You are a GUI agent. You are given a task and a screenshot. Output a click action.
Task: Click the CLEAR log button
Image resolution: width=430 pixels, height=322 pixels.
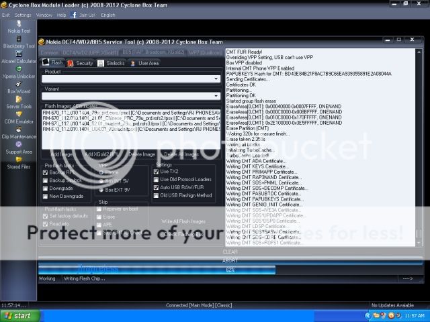[x=230, y=252]
